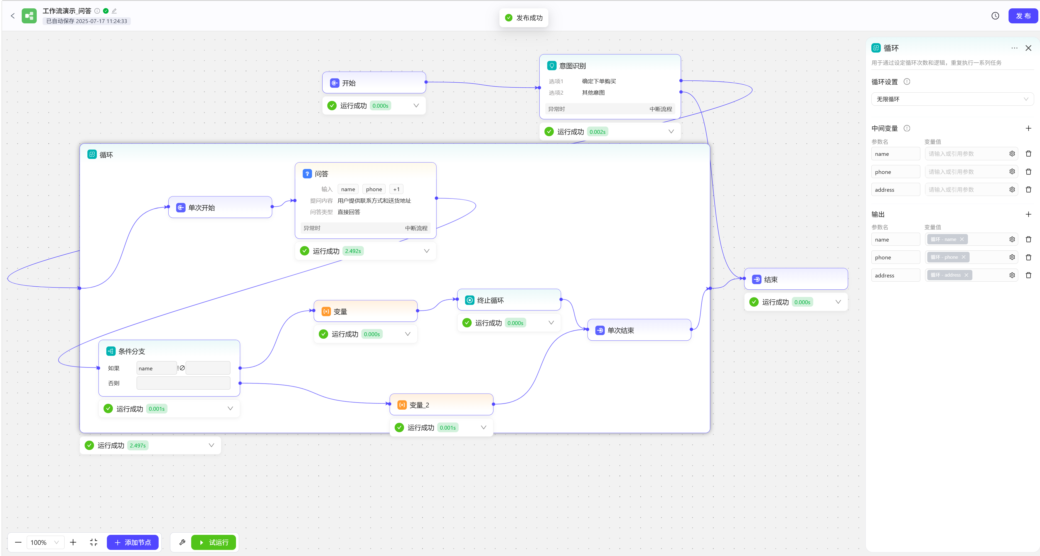Expand 问答 node run result
The width and height of the screenshot is (1040, 556).
point(426,251)
